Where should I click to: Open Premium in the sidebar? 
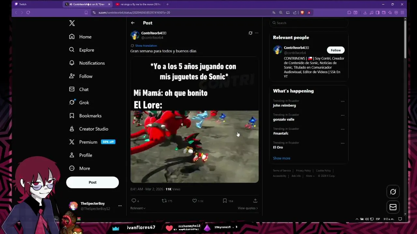click(92, 142)
